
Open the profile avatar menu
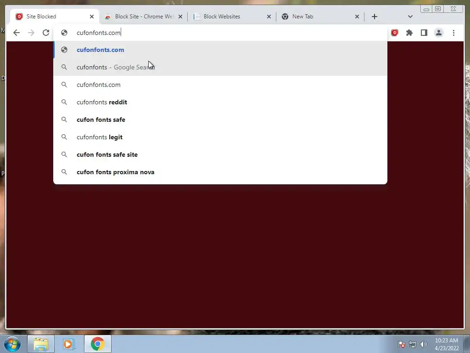(438, 33)
